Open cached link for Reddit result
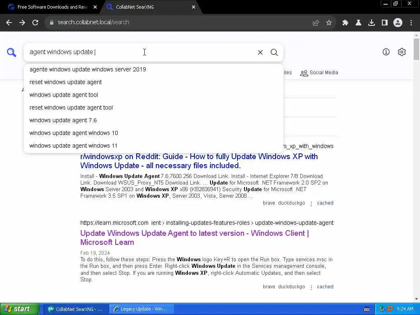This screenshot has height=315, width=420. 325,203
